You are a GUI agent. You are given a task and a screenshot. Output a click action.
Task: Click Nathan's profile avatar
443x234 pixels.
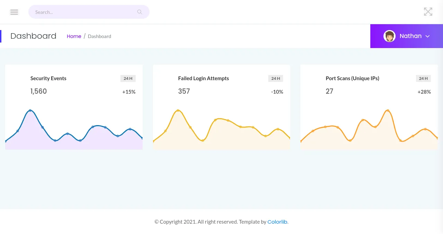click(x=389, y=36)
